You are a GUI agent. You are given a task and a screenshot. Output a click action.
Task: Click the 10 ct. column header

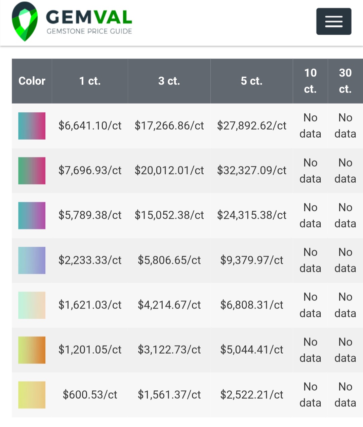click(310, 81)
